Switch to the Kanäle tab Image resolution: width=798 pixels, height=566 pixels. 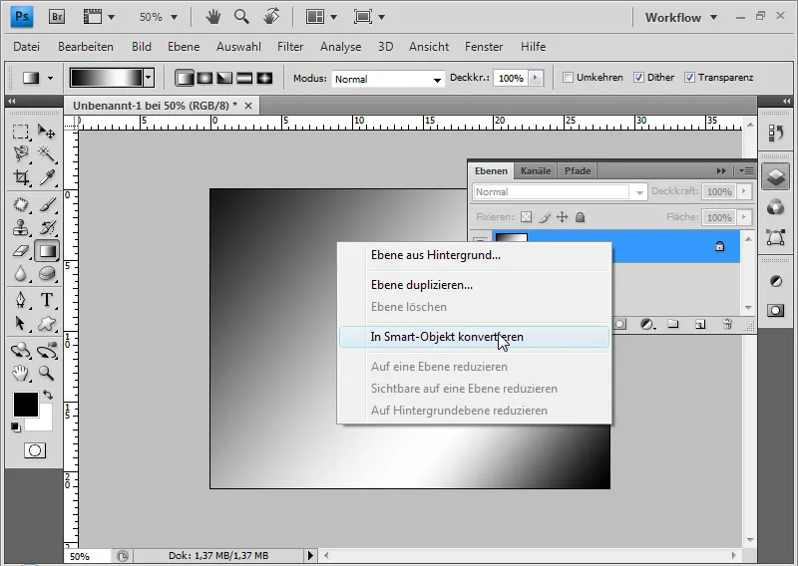[x=536, y=170]
